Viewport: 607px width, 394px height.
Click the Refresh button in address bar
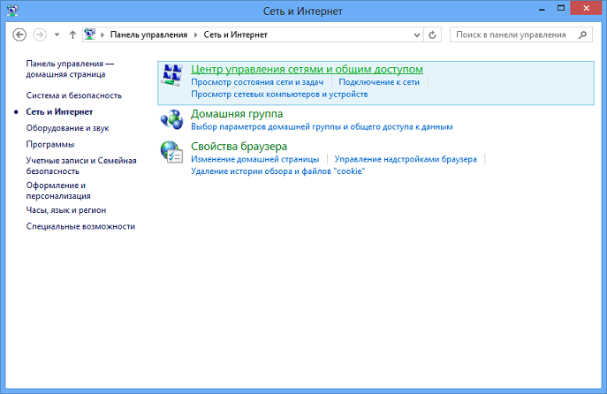click(x=433, y=35)
